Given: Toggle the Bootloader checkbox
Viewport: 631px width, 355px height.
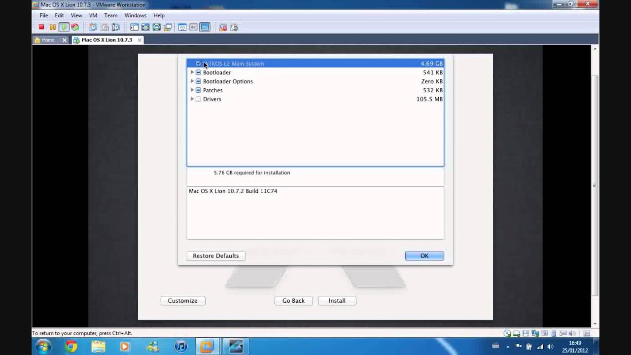Looking at the screenshot, I should pyautogui.click(x=198, y=72).
